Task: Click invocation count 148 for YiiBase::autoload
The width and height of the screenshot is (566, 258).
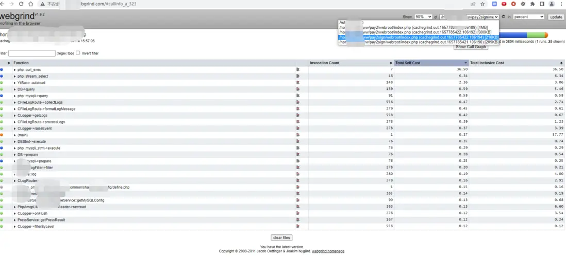Action: [389, 83]
